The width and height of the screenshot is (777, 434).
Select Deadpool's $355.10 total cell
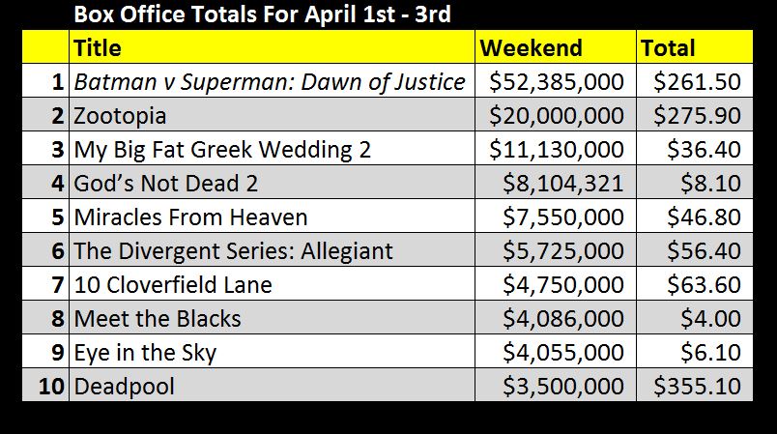(x=697, y=387)
